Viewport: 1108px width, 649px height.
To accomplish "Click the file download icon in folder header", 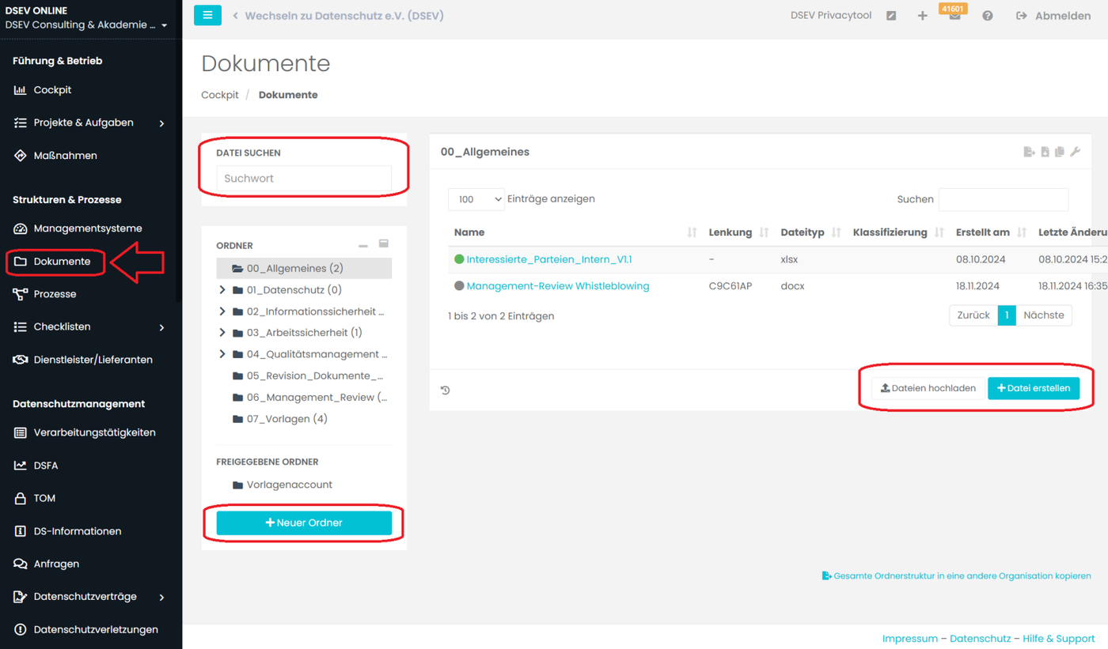I will [1045, 152].
